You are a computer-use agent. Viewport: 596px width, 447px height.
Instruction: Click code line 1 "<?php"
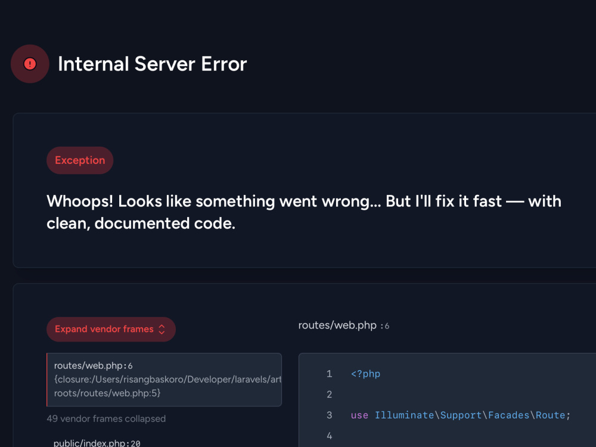pyautogui.click(x=366, y=374)
